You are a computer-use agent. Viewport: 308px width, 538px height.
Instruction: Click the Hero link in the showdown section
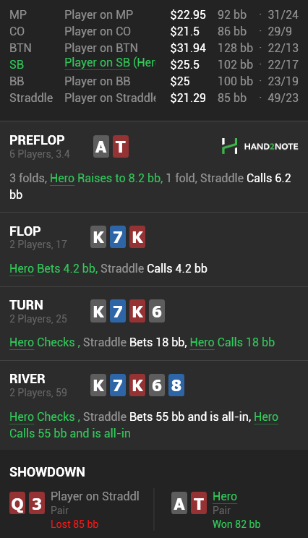pos(225,497)
